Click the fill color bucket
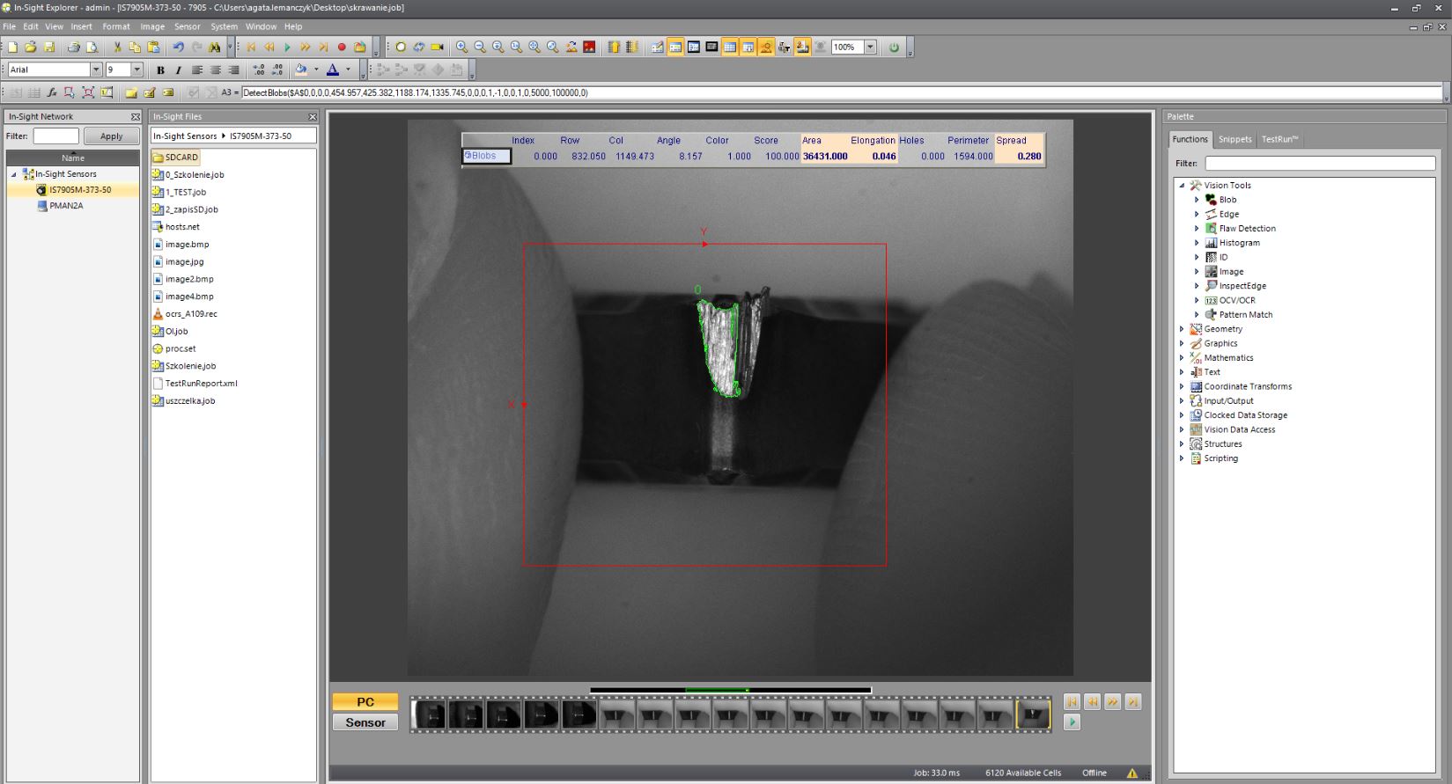 coord(301,70)
